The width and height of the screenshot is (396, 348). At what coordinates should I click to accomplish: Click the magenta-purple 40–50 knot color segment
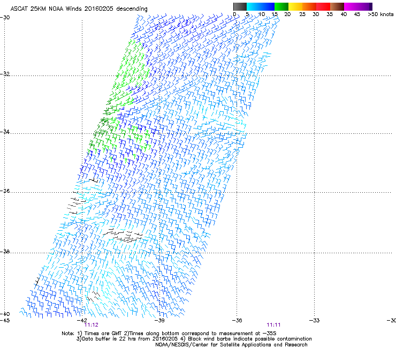(x=358, y=6)
